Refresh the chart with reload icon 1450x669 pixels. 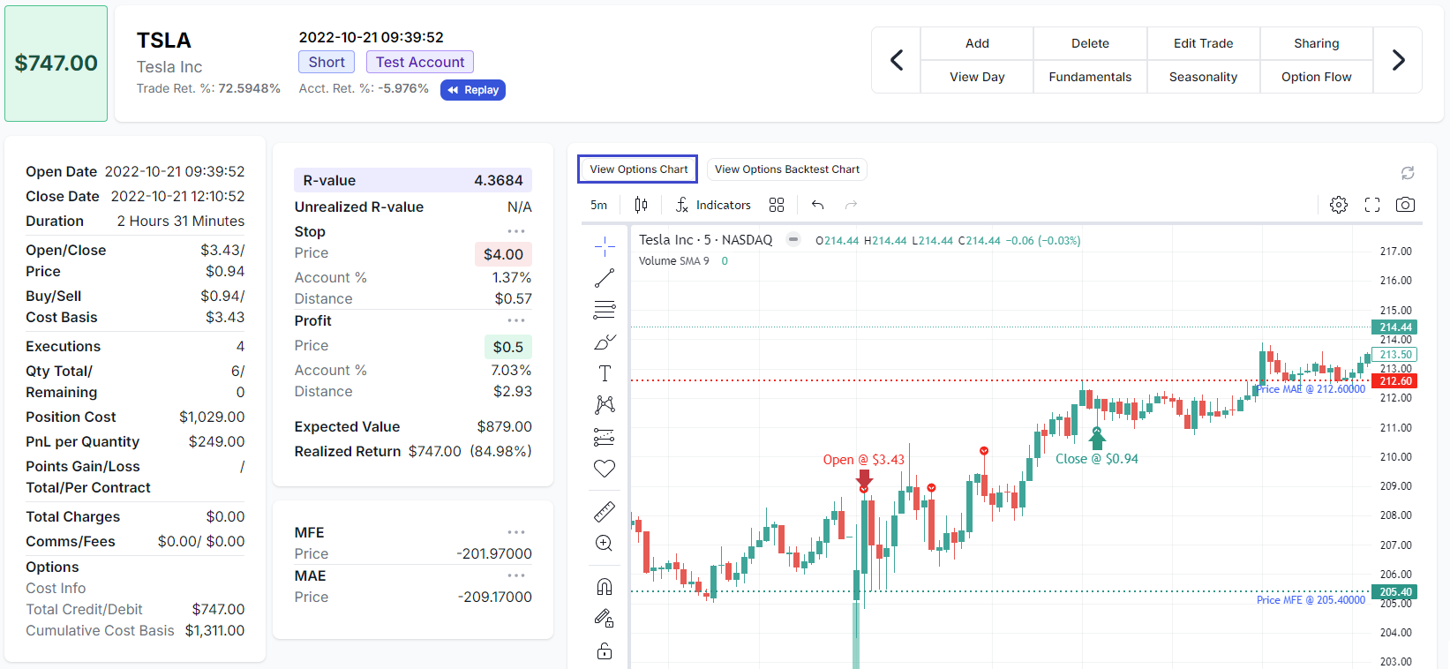point(1408,173)
